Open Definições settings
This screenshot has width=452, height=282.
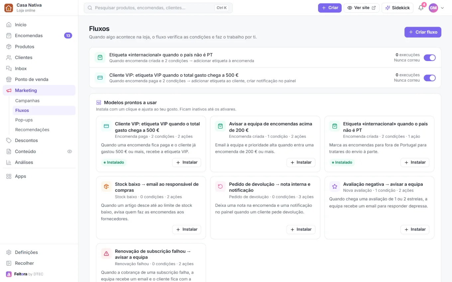click(x=39, y=252)
